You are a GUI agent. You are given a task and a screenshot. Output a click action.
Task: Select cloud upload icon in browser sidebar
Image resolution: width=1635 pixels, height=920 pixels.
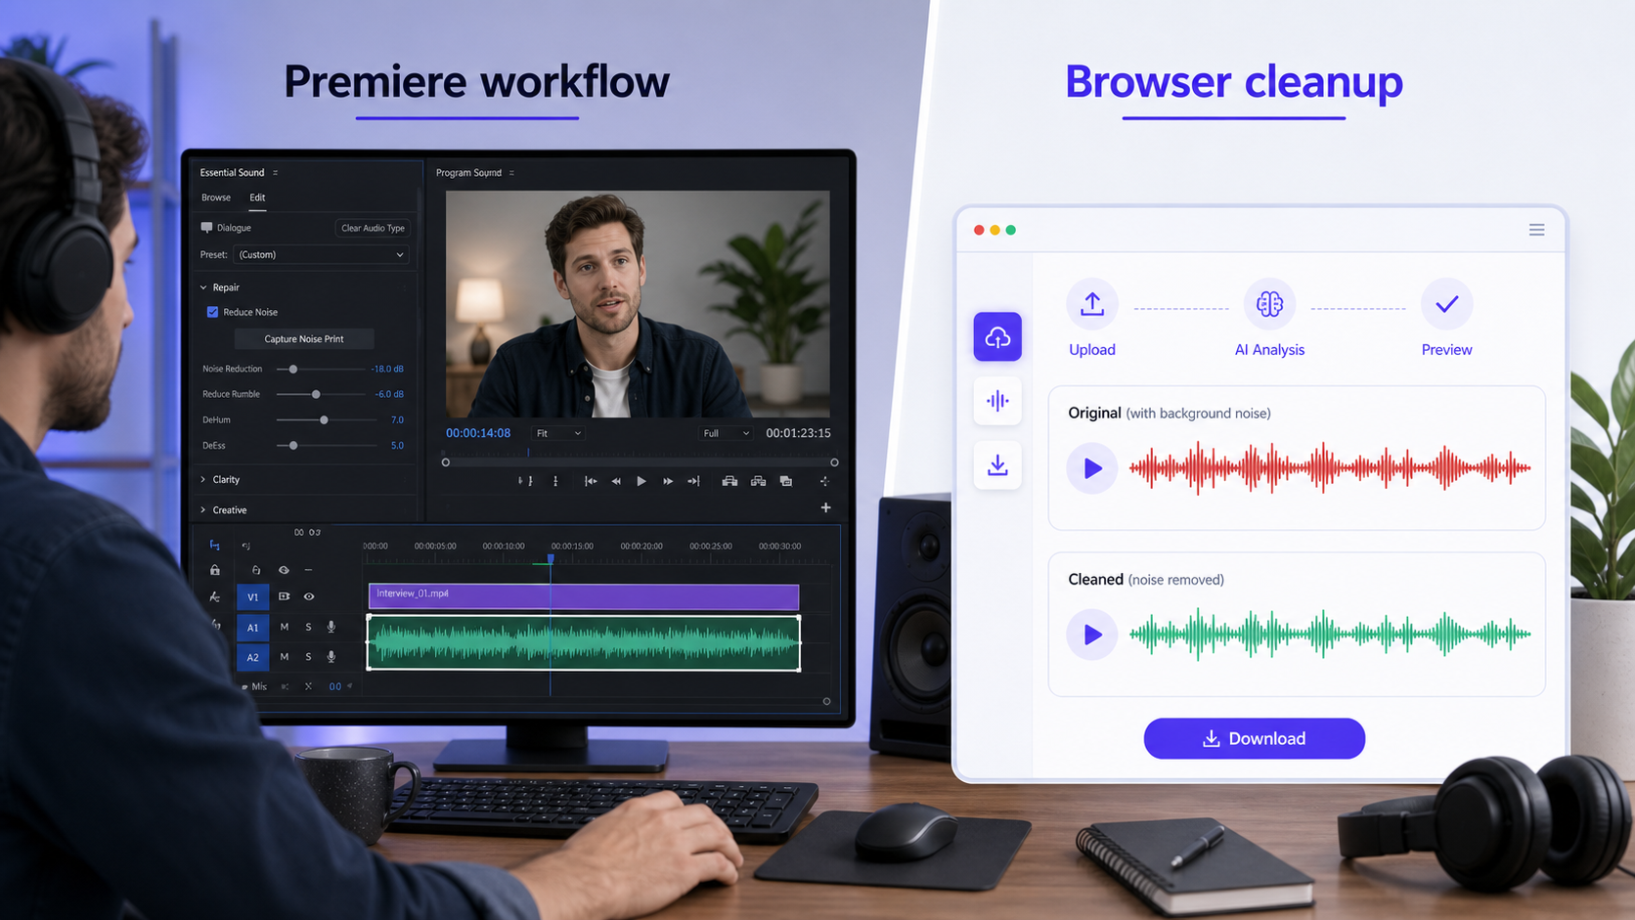(997, 337)
